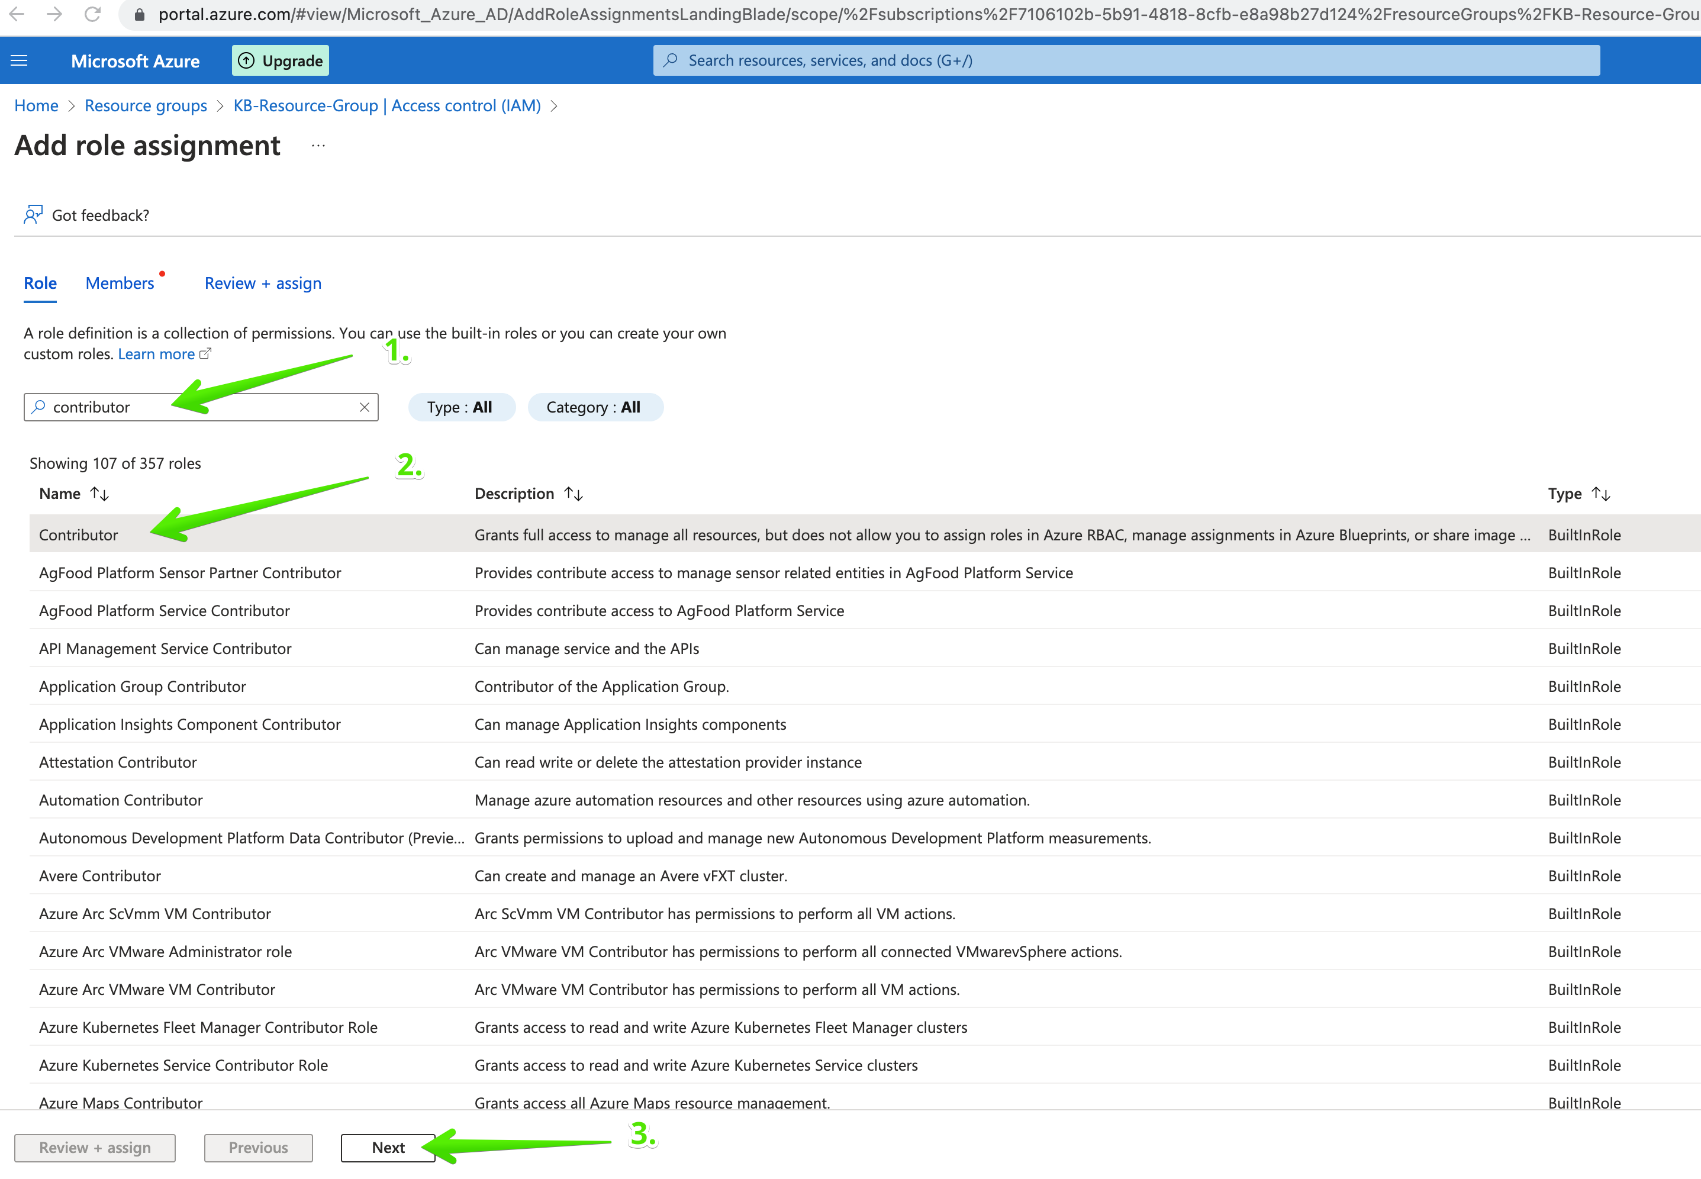
Task: Click the Next button
Action: (388, 1147)
